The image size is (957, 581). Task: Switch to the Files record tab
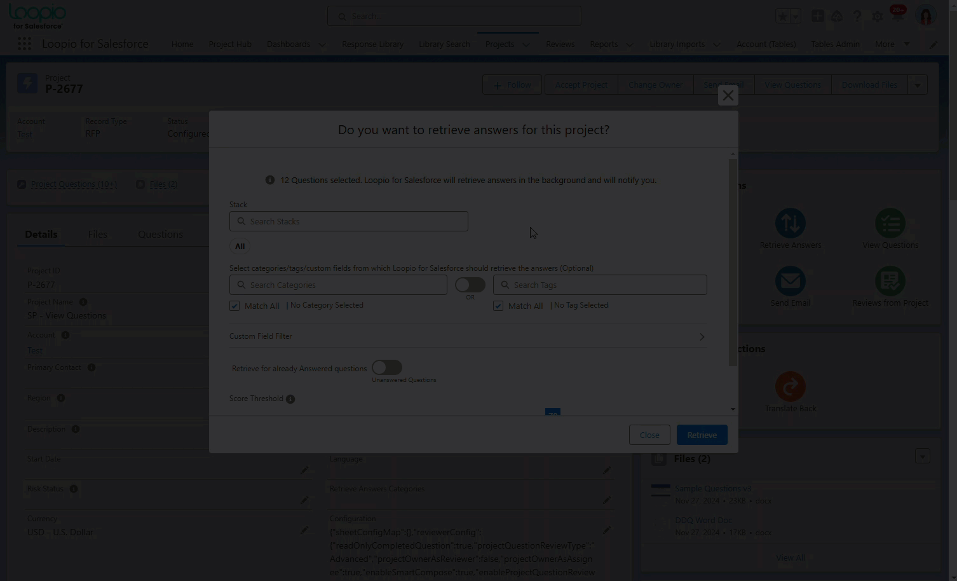coord(97,235)
